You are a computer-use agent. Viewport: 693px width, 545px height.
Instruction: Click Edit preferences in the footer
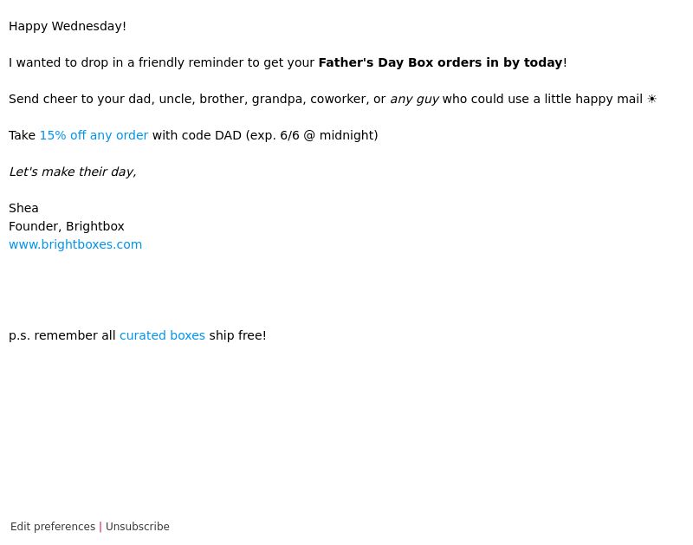tap(53, 527)
